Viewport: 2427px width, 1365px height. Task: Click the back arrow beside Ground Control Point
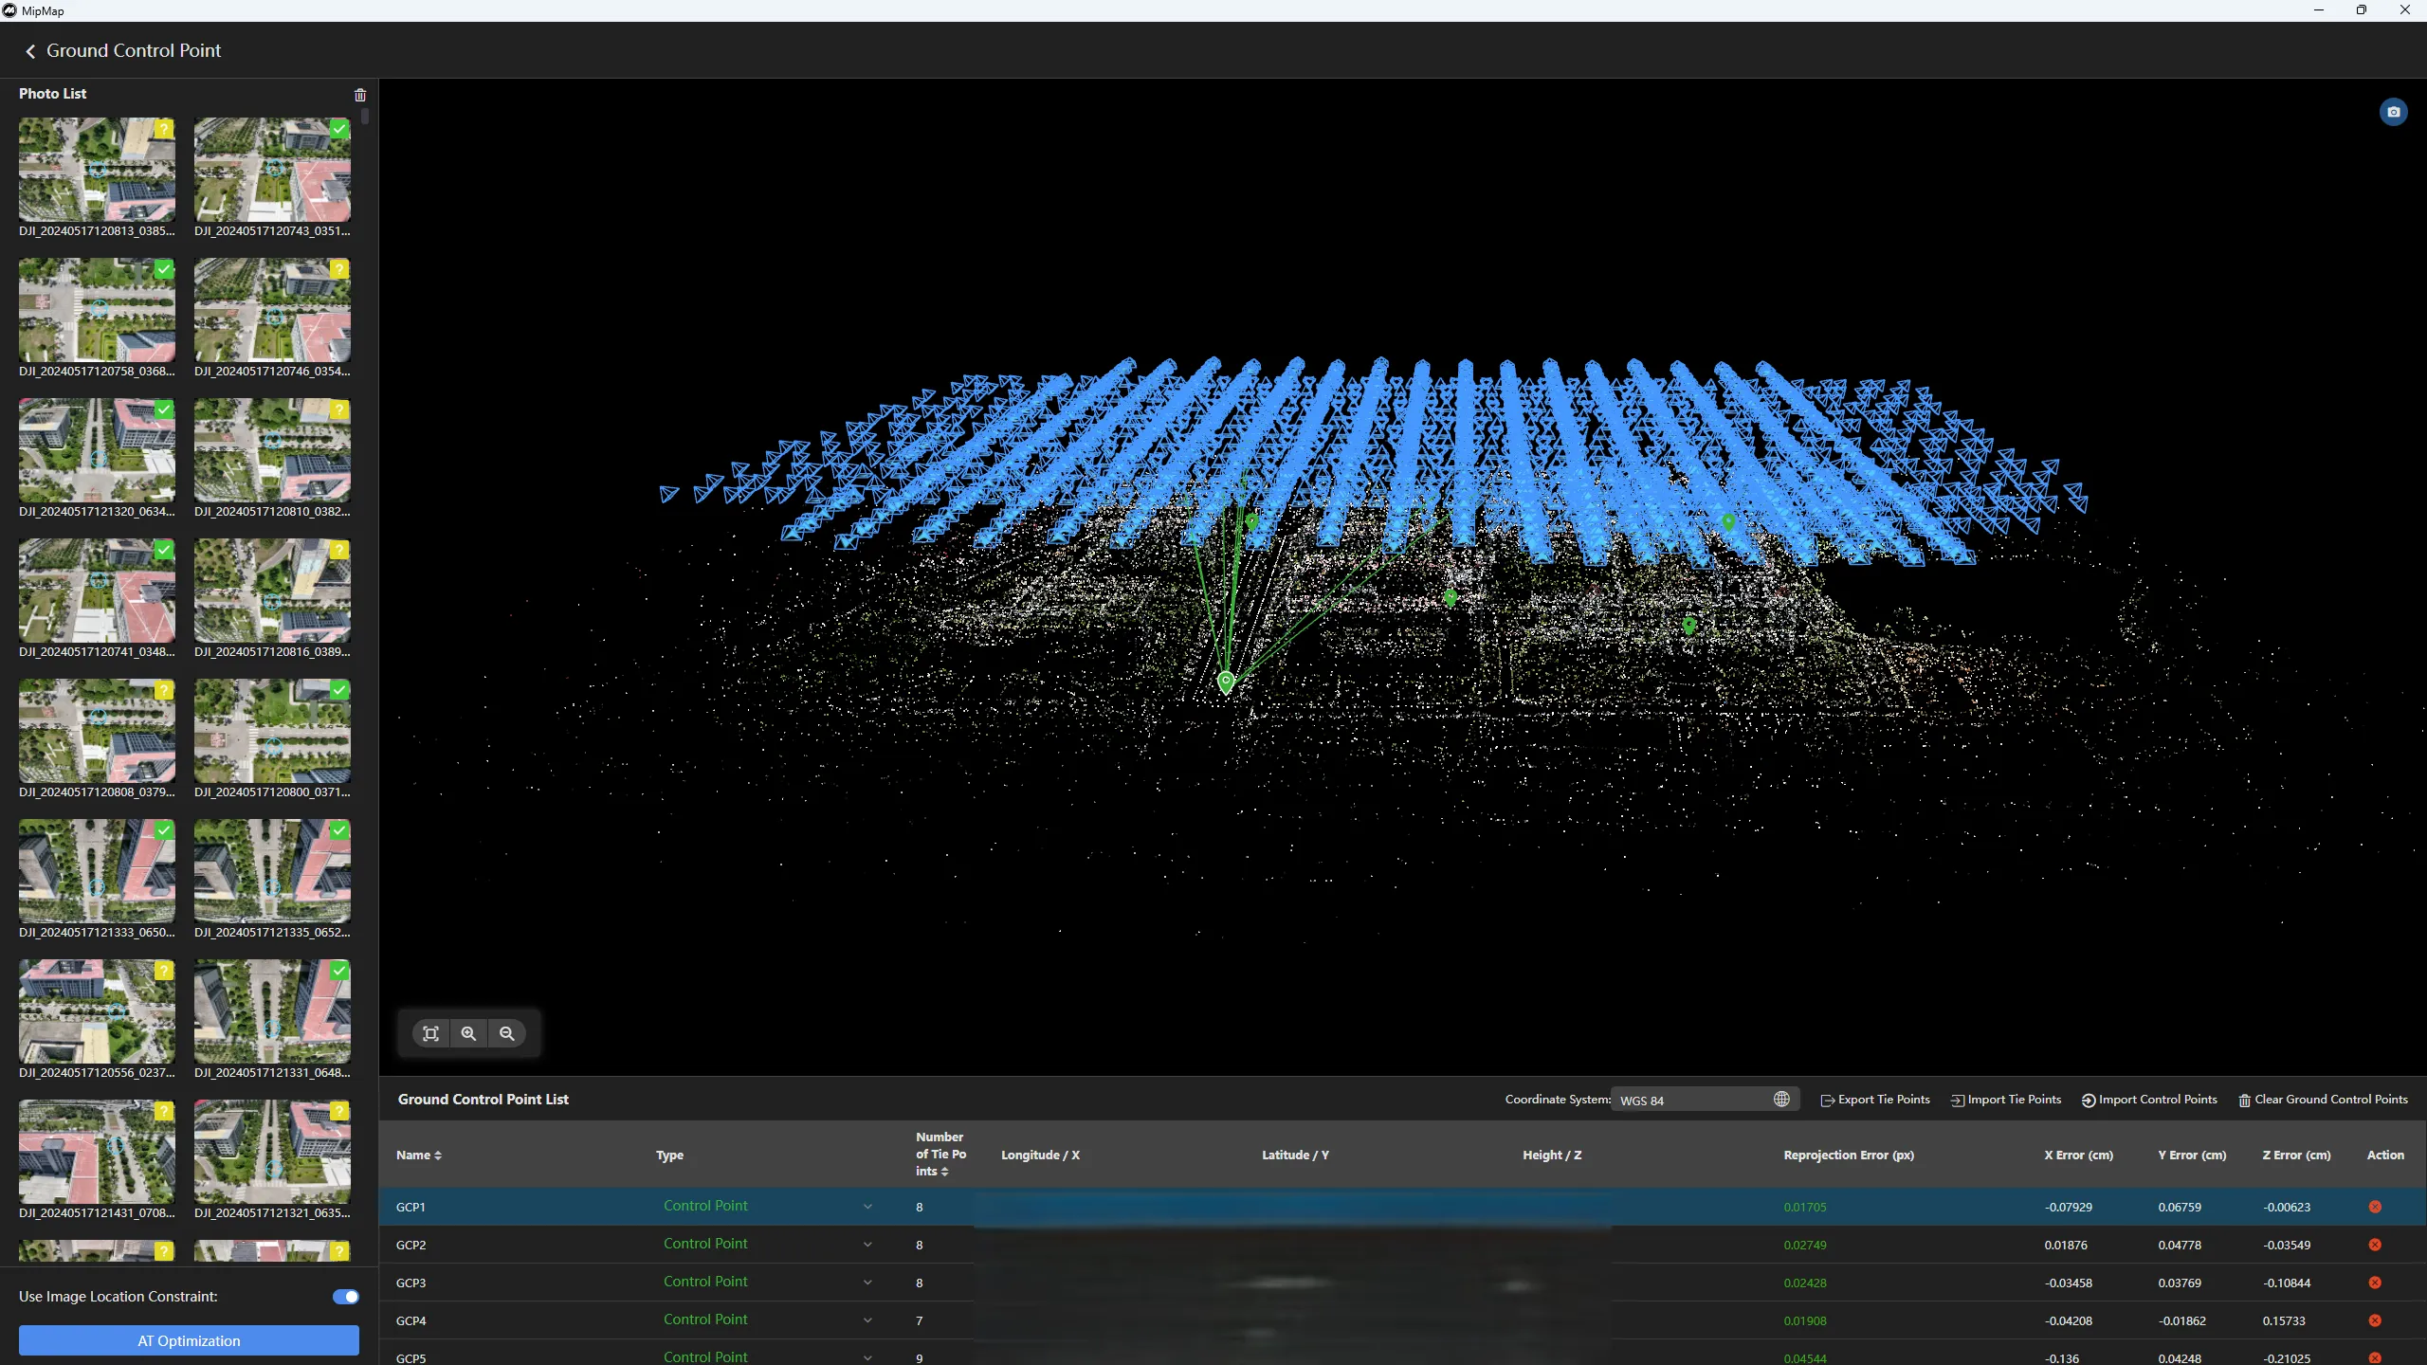coord(30,51)
